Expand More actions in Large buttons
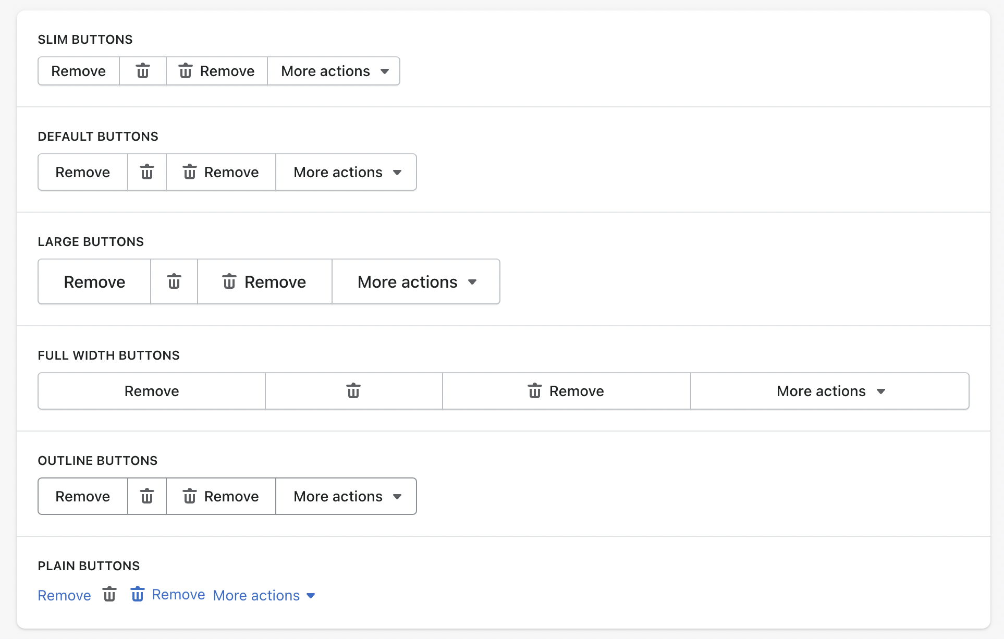 click(x=416, y=282)
